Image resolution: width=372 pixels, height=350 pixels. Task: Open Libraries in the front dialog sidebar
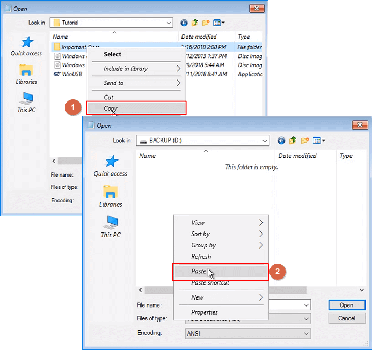point(110,196)
